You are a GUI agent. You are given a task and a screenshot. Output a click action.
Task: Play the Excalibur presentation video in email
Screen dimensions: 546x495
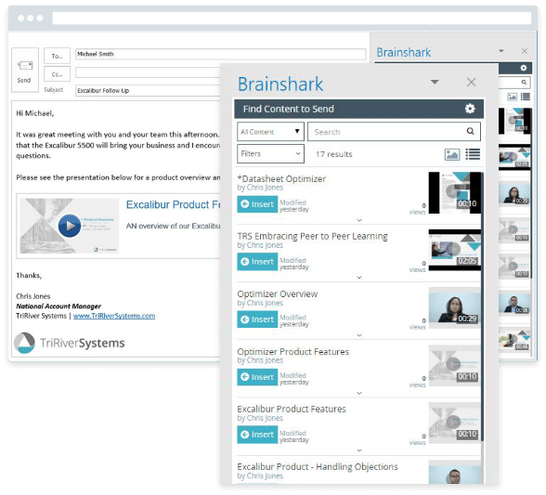[x=70, y=226]
